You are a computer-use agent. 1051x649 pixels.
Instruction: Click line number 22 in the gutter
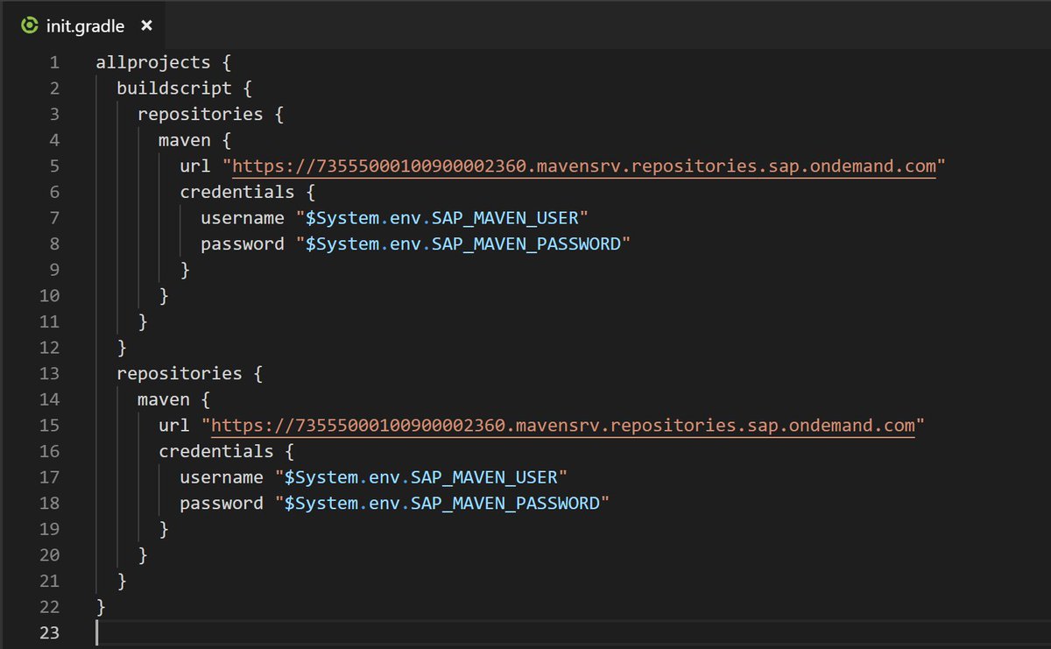click(49, 607)
